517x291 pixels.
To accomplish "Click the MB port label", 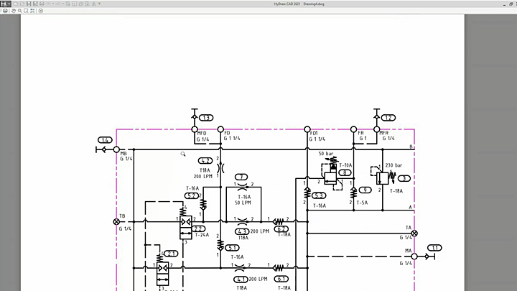I will point(124,154).
